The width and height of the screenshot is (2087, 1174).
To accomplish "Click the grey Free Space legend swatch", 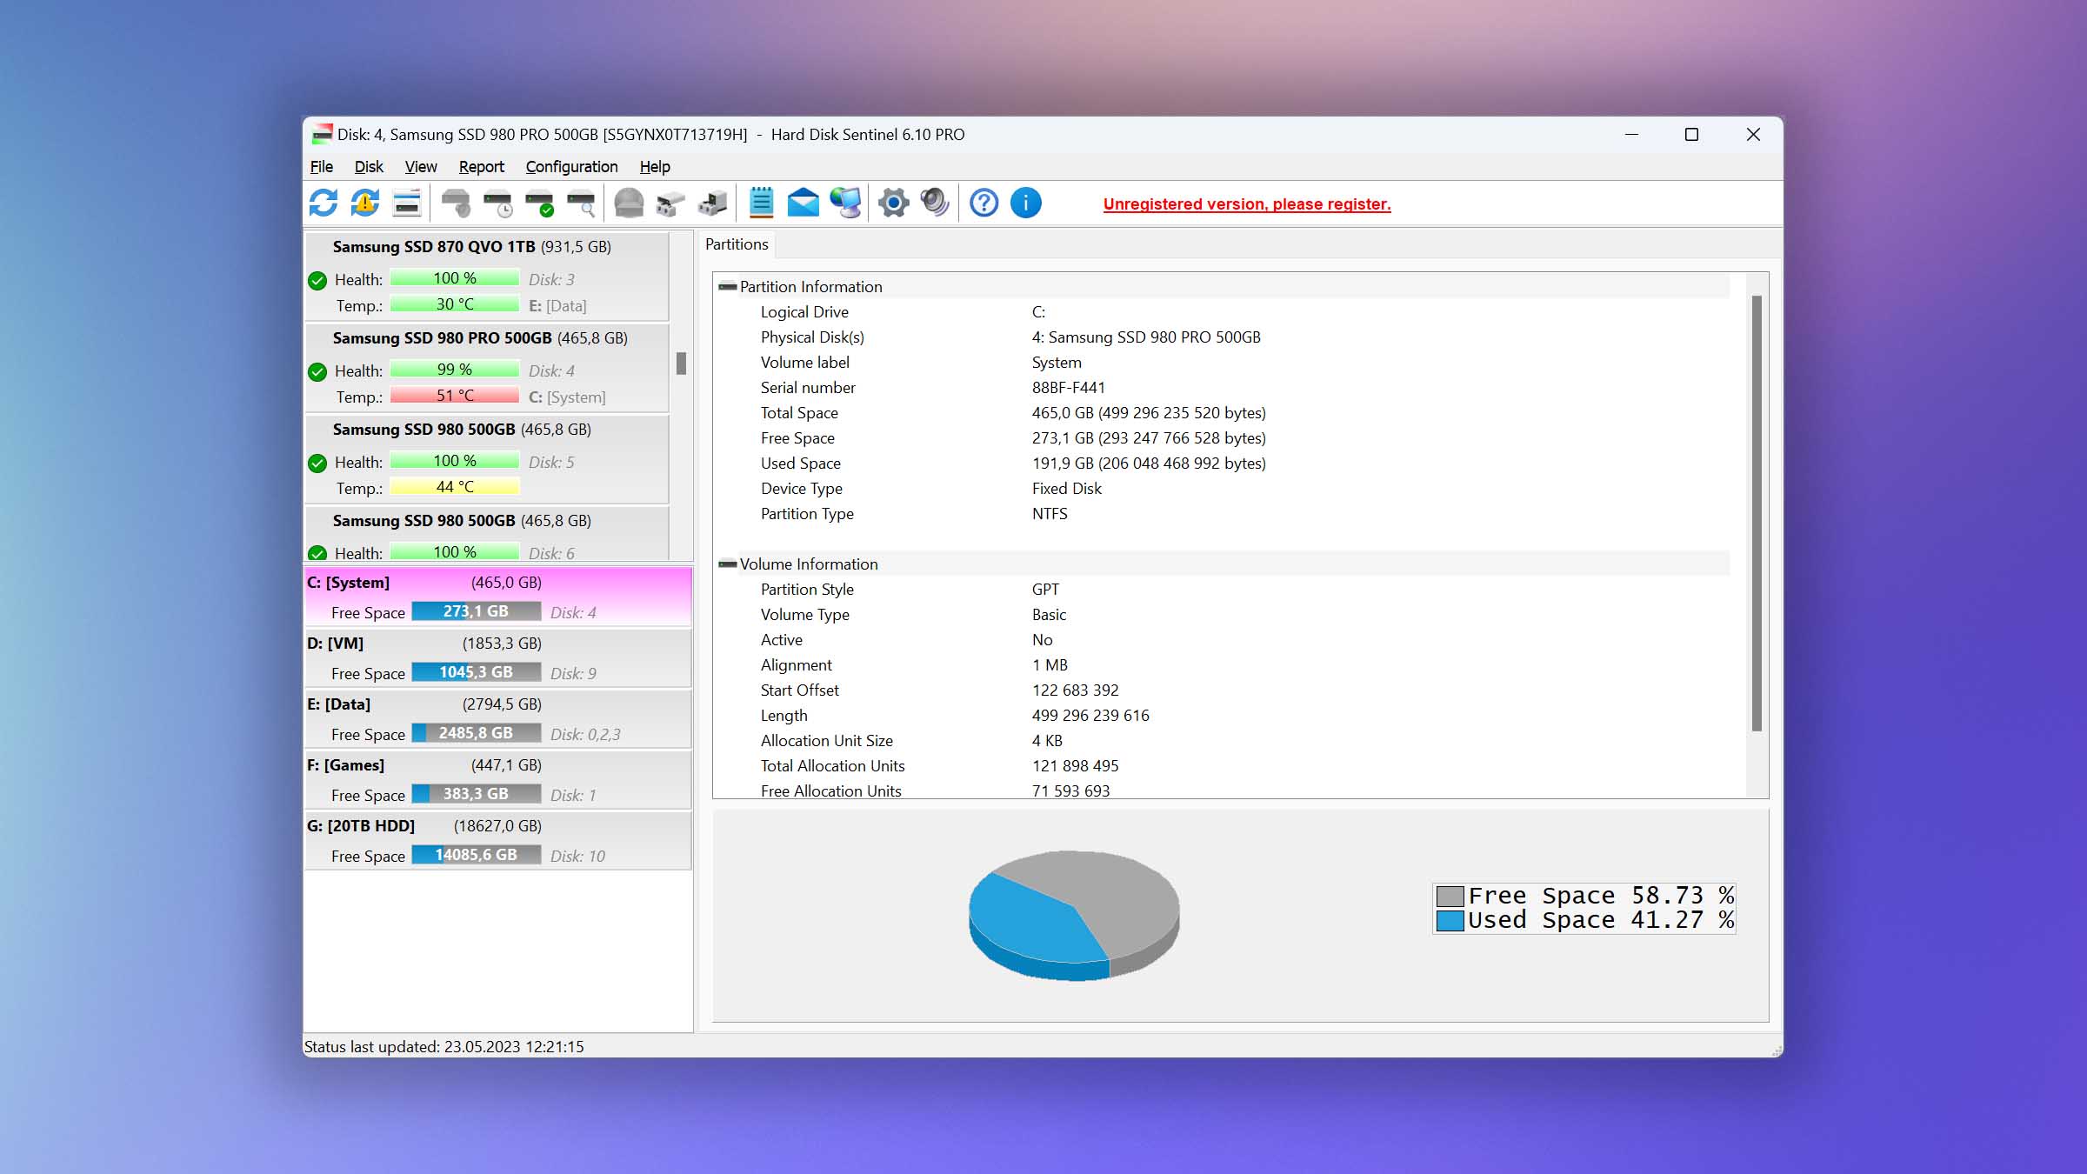I will 1450,896.
